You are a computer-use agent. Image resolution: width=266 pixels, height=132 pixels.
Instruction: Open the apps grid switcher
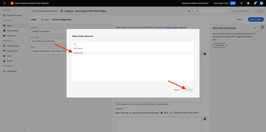(242, 3)
